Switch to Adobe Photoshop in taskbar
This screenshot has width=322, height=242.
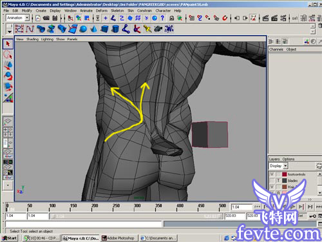(120, 238)
